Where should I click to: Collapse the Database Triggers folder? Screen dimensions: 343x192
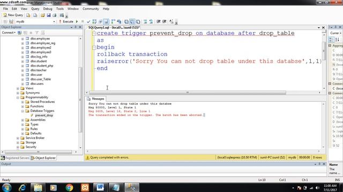point(23,111)
